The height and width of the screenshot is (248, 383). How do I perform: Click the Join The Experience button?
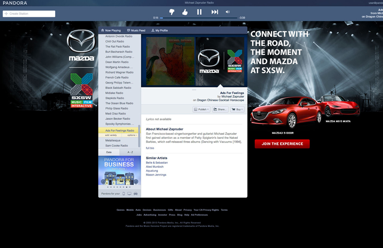point(282,144)
